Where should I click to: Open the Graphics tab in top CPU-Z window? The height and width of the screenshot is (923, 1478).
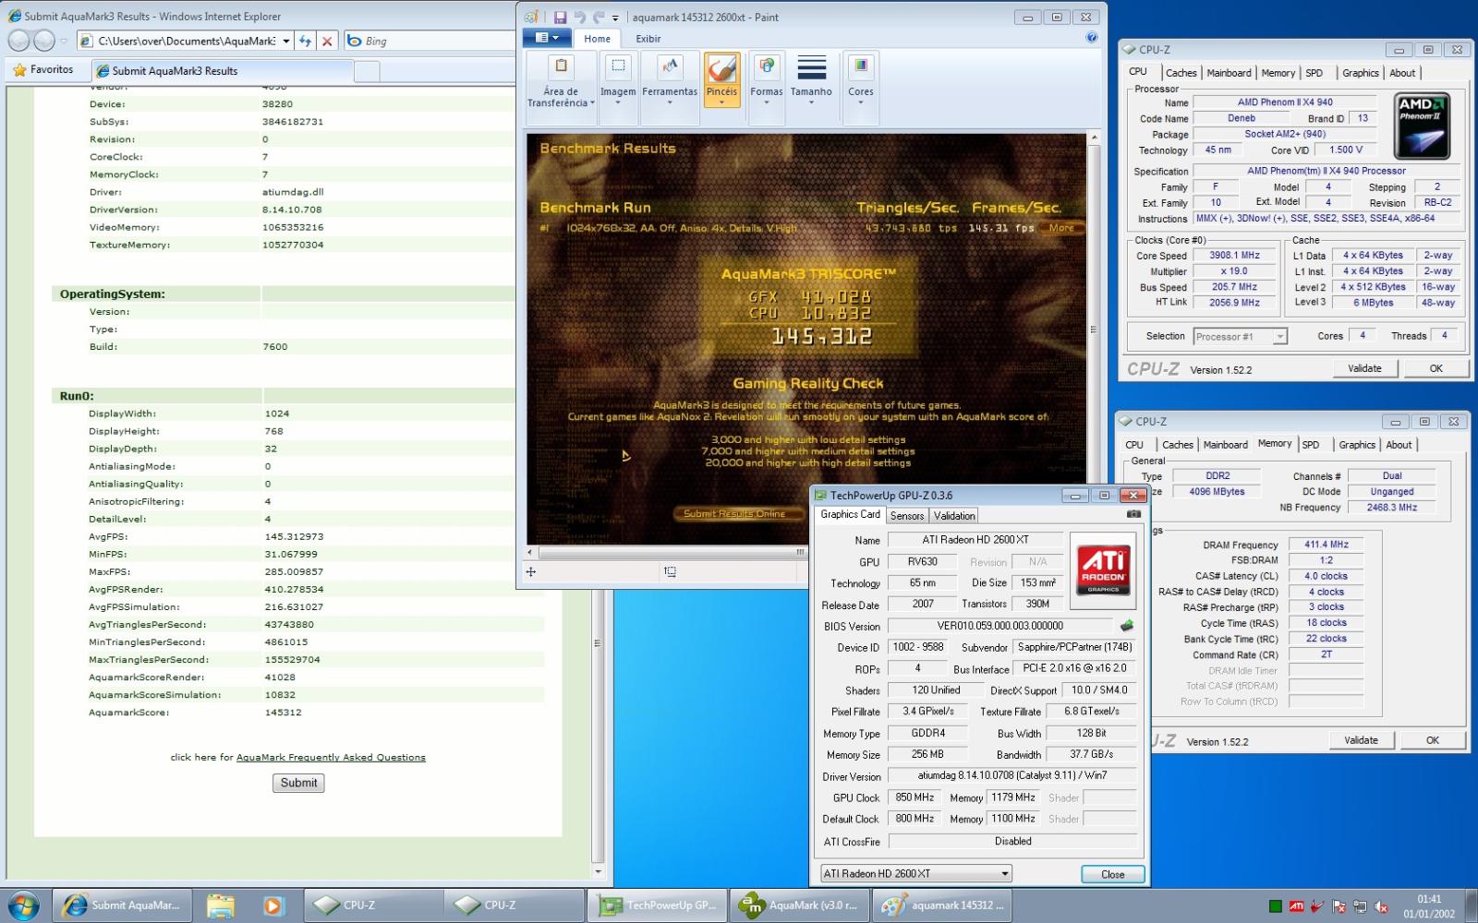1361,73
